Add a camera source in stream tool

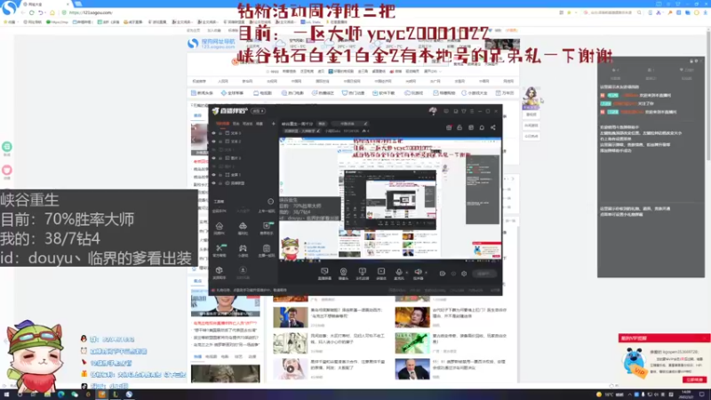click(343, 272)
